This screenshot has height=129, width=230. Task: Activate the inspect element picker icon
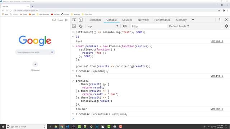point(74,20)
